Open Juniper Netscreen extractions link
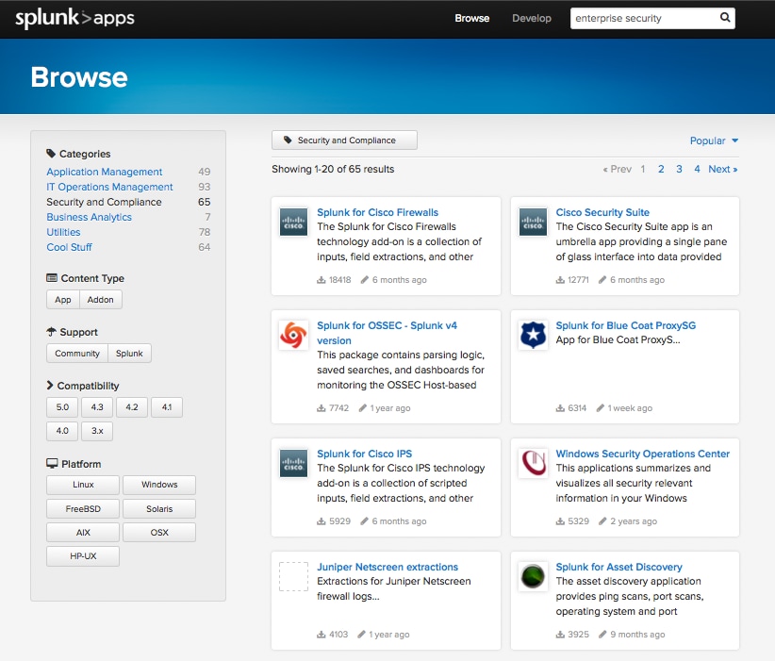The image size is (775, 661). pos(387,567)
